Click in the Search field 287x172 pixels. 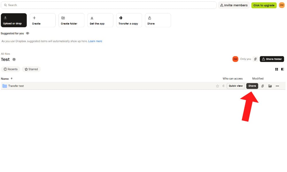109,5
